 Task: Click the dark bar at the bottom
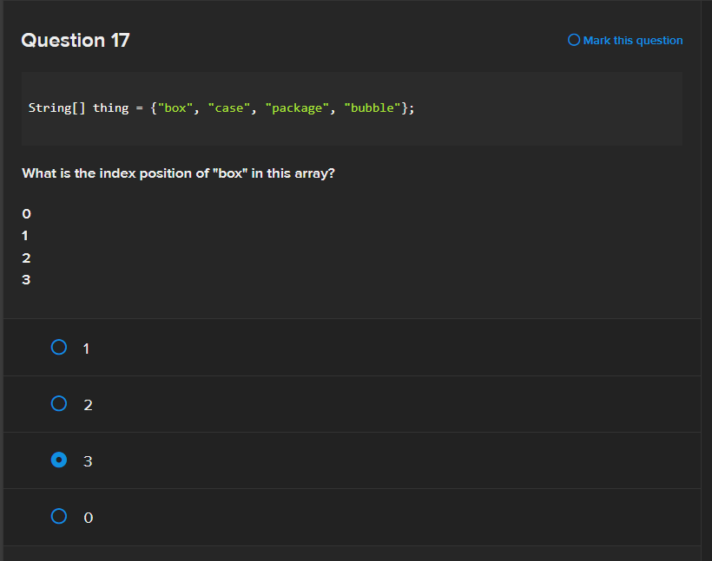click(356, 552)
